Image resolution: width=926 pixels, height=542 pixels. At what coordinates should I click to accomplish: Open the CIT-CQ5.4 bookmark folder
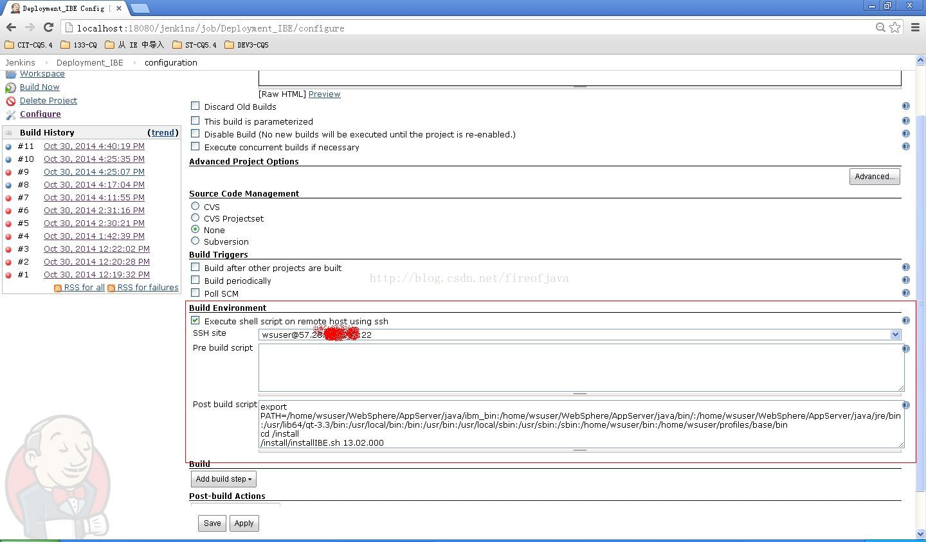coord(28,45)
